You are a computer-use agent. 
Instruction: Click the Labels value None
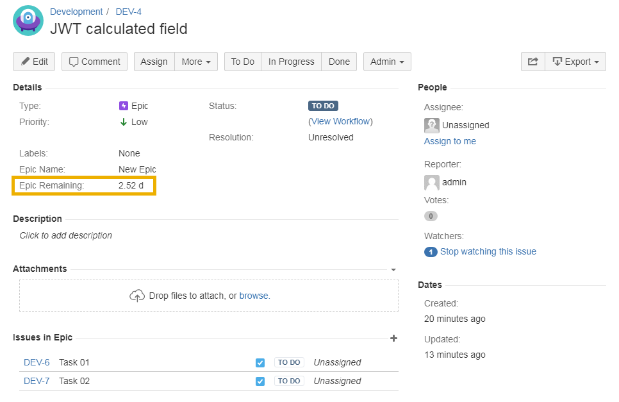pos(129,153)
